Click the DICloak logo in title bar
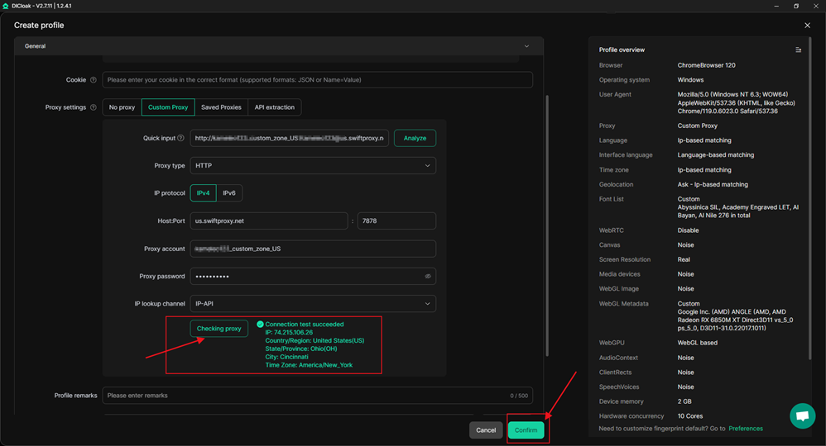The height and width of the screenshot is (446, 826). pos(6,6)
